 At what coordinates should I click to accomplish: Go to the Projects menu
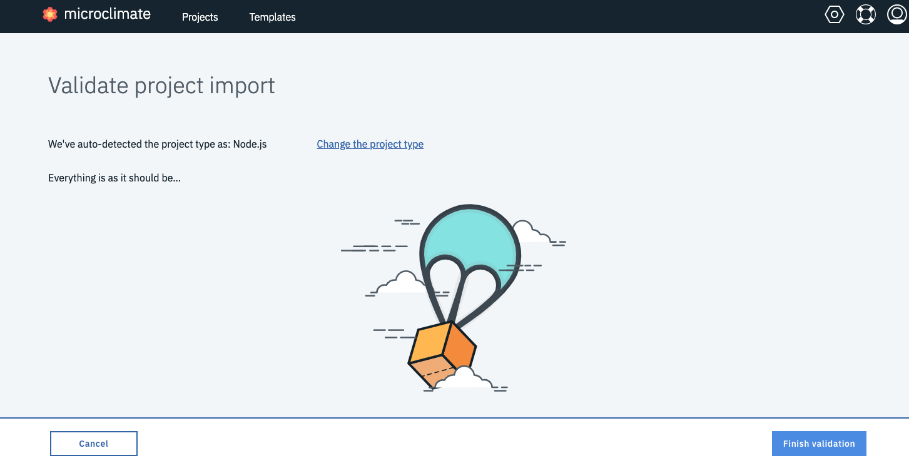[200, 17]
